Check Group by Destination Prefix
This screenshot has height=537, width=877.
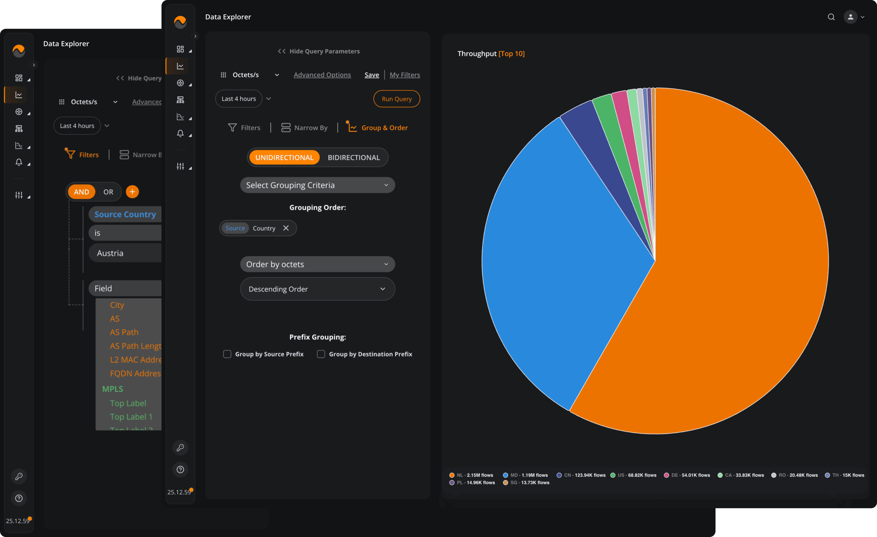tap(321, 354)
